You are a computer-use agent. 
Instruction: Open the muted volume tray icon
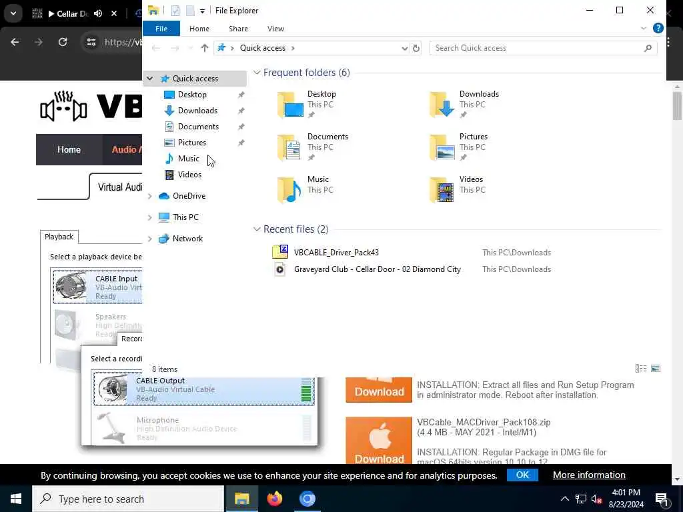click(596, 499)
